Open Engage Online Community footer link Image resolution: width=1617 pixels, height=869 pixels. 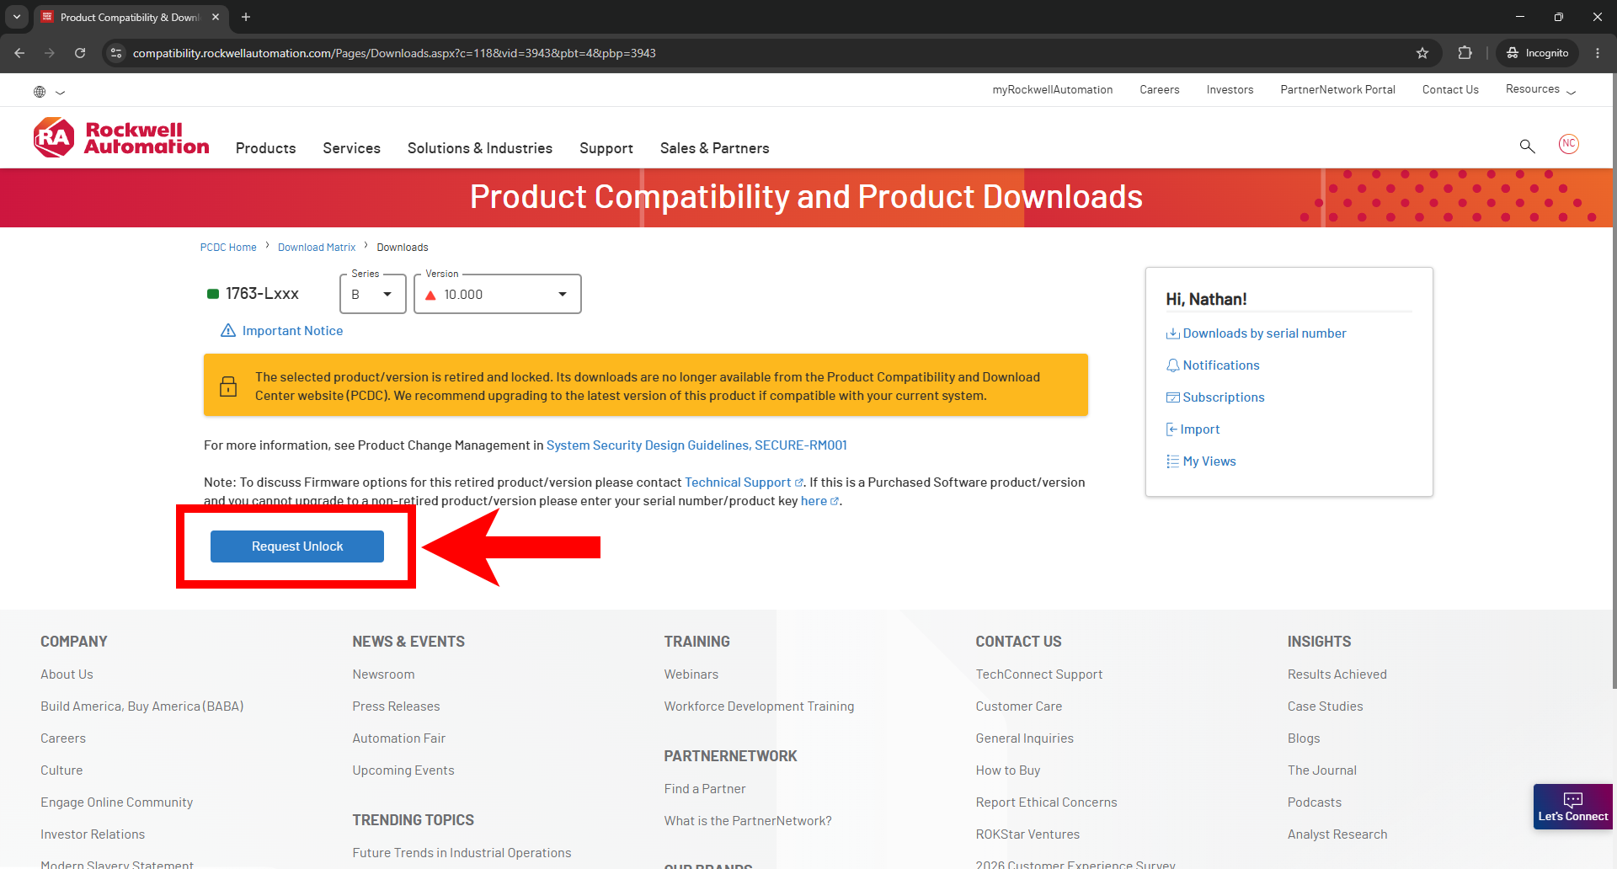coord(116,802)
